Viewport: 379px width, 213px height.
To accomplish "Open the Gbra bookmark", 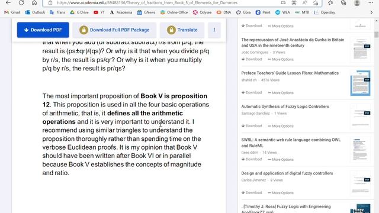I will click(x=243, y=12).
